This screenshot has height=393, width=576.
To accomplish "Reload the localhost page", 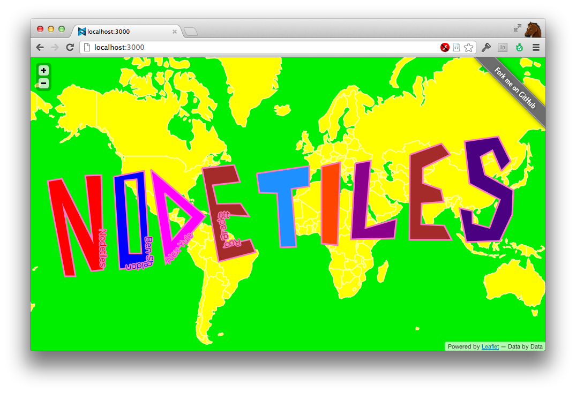I will tap(70, 47).
